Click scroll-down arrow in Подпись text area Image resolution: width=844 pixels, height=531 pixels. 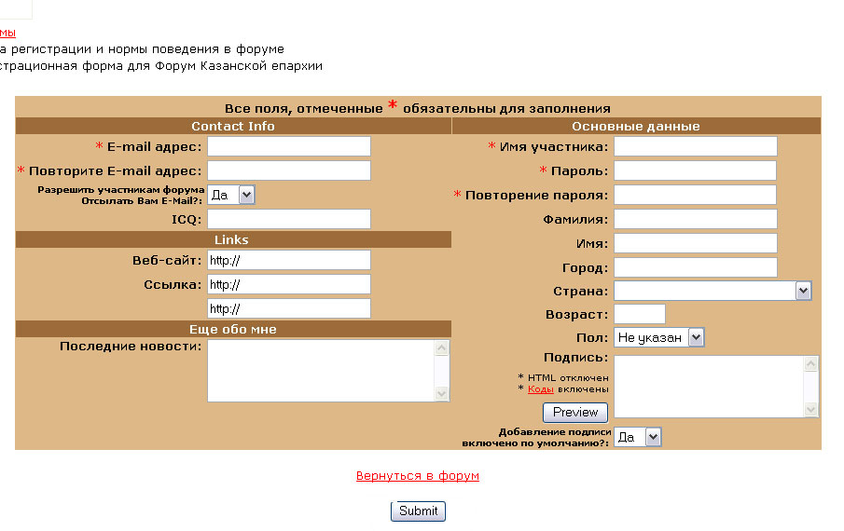[811, 410]
